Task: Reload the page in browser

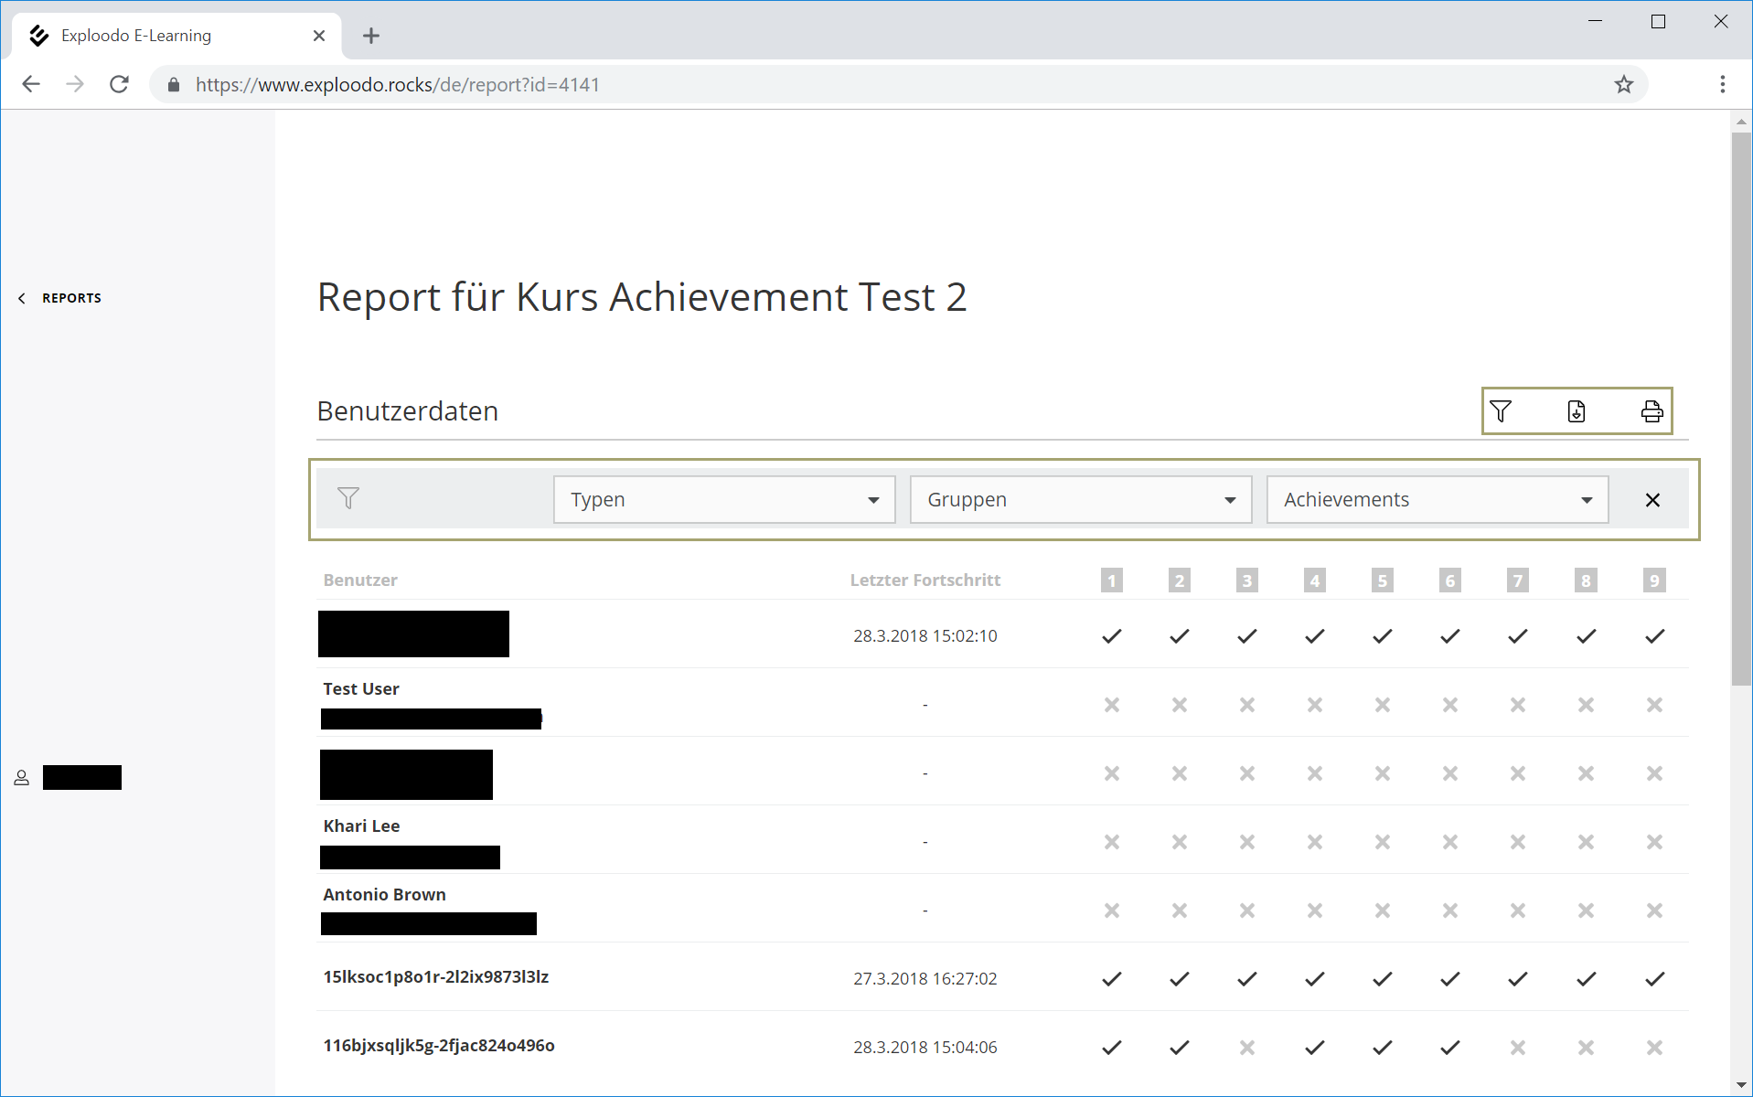Action: pyautogui.click(x=119, y=85)
